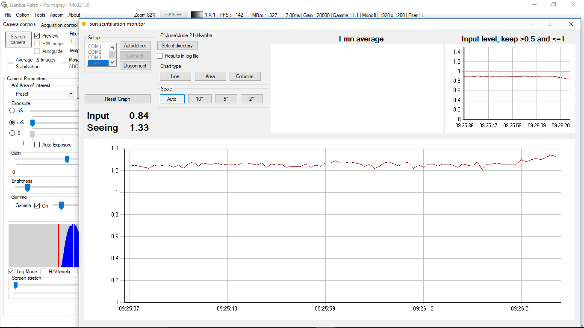Image resolution: width=584 pixels, height=328 pixels.
Task: Toggle the Log Mode checkbox
Action: point(12,272)
